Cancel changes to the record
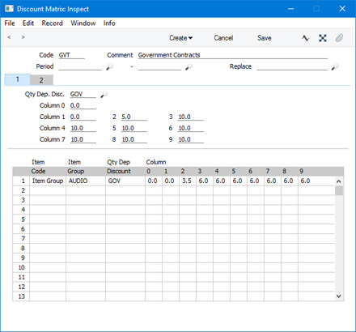The width and height of the screenshot is (356, 332). coord(223,38)
